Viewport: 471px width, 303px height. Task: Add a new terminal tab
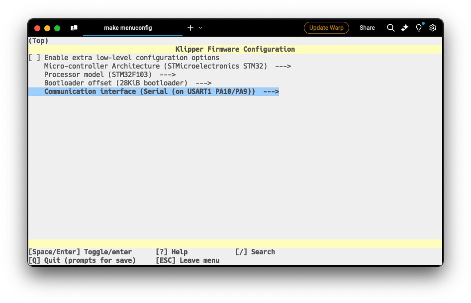click(190, 28)
